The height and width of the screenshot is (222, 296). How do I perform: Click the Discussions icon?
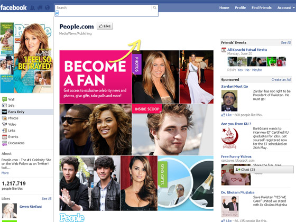pos(4,143)
